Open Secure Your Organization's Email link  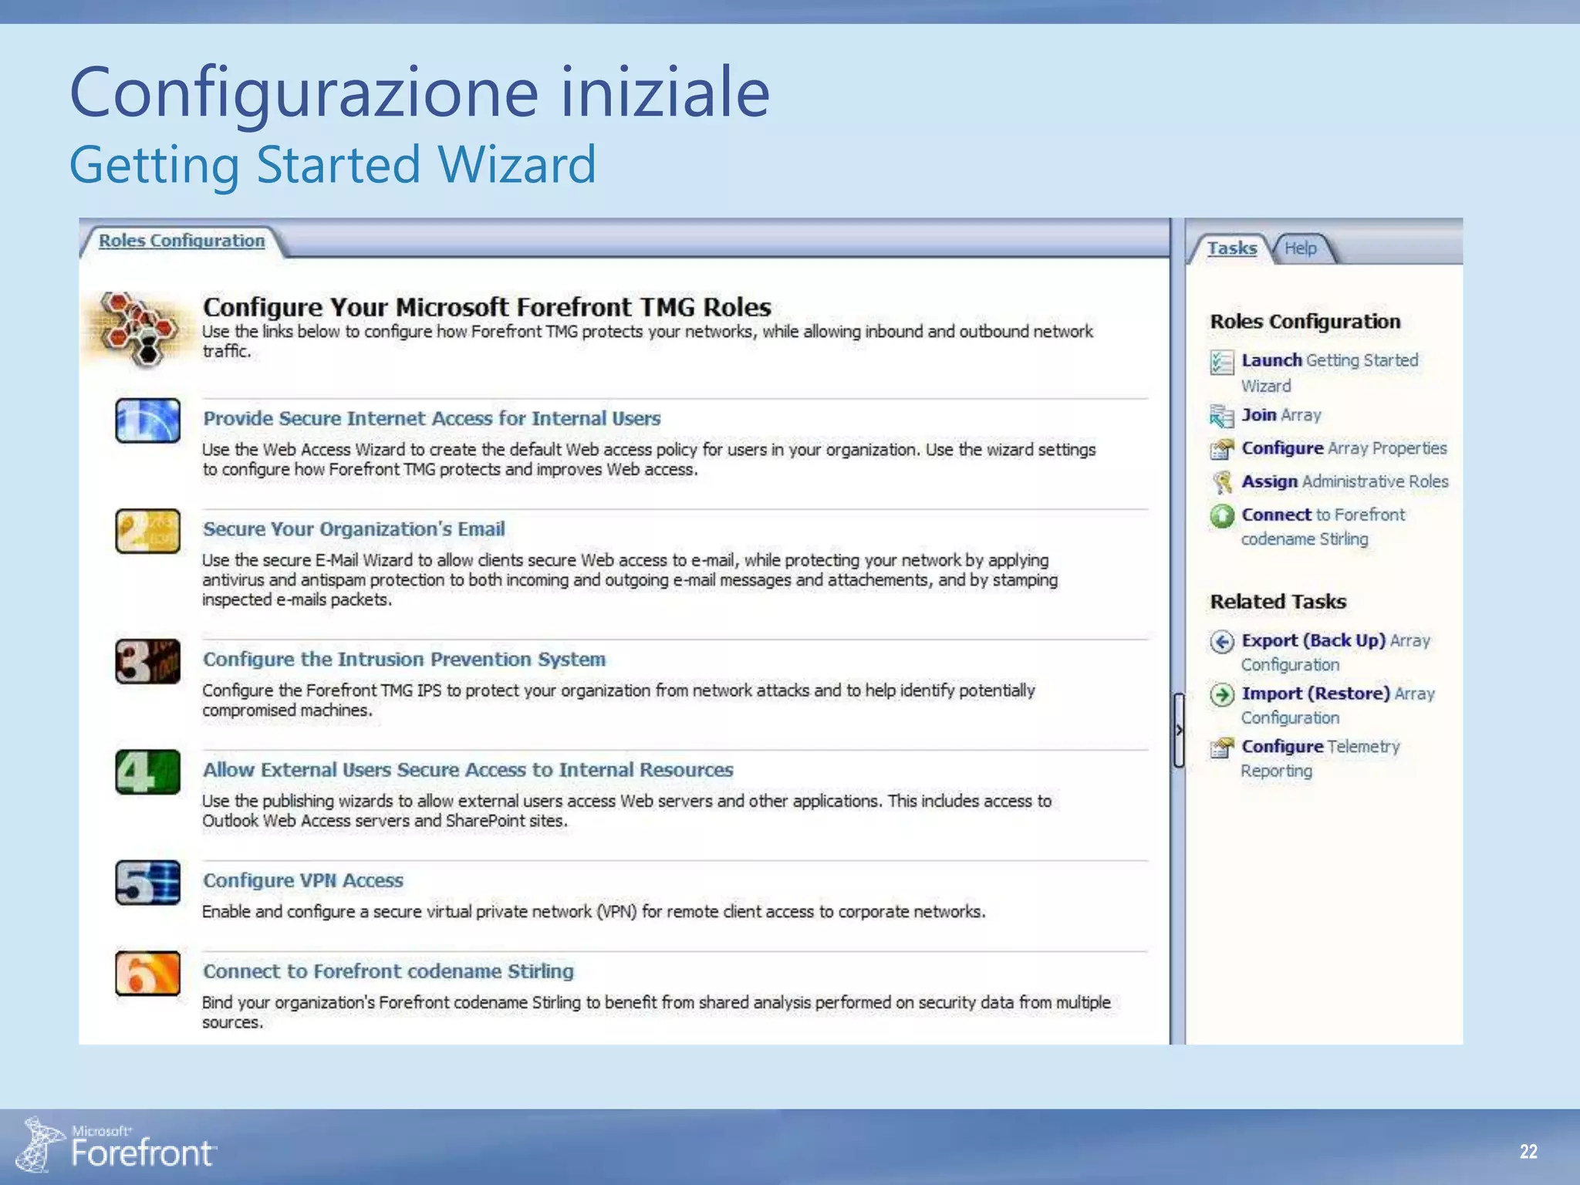353,529
